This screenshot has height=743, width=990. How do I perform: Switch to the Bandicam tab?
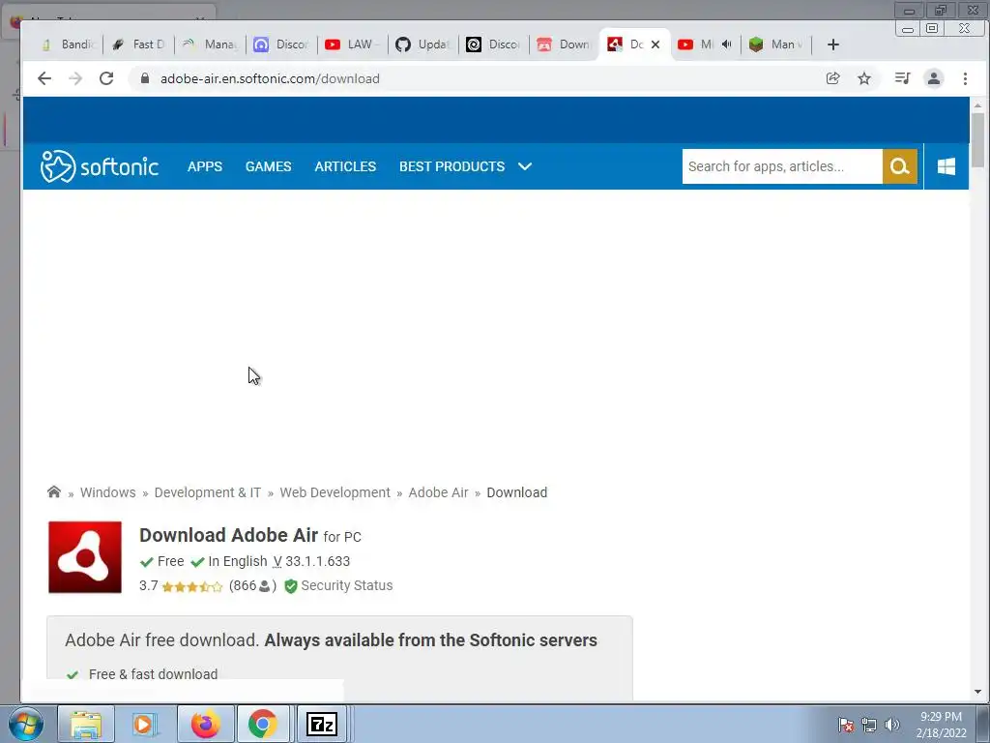[67, 45]
